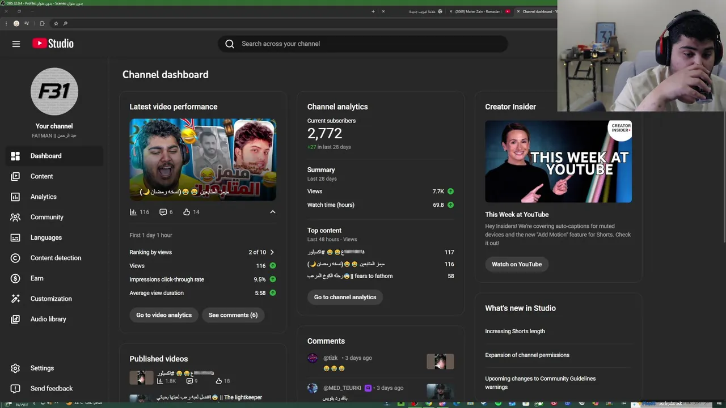Click the YouTube Studio logo
The width and height of the screenshot is (726, 408).
tap(53, 44)
